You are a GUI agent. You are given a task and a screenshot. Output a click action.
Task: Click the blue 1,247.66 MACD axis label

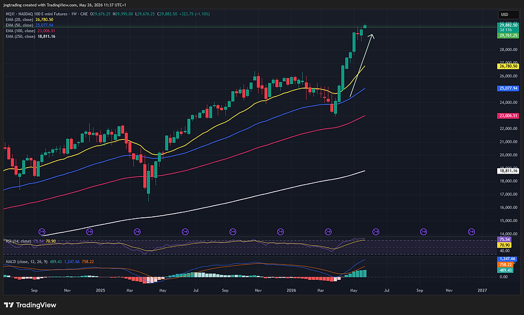[507, 259]
